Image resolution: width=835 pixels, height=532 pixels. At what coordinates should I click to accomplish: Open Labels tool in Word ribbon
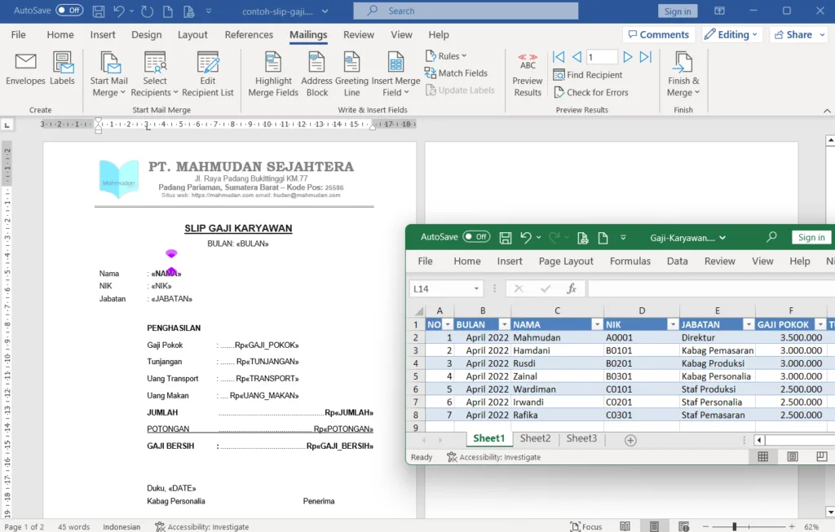tap(62, 69)
